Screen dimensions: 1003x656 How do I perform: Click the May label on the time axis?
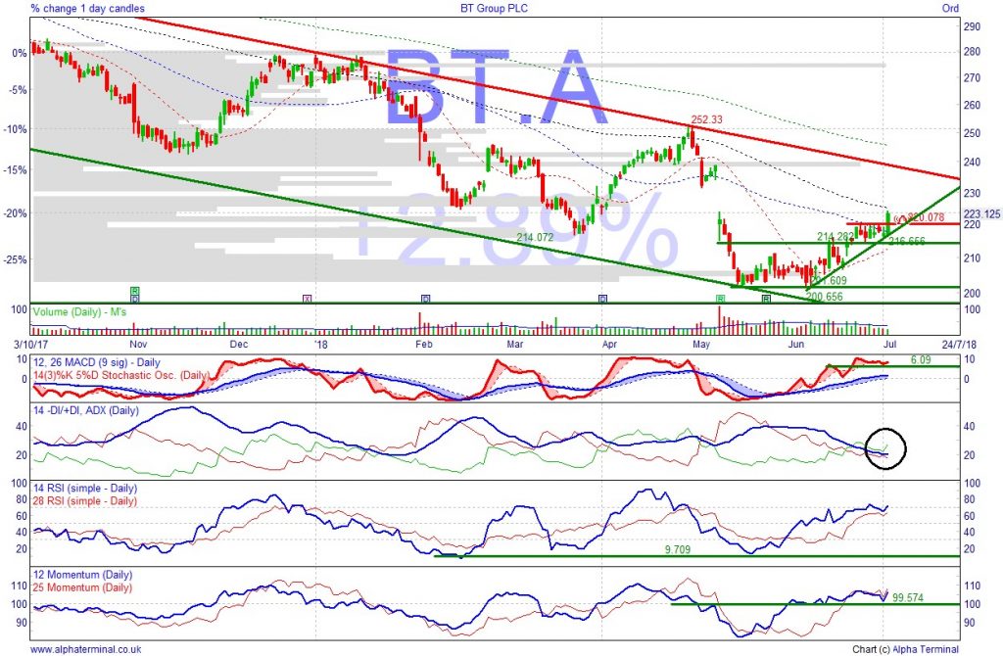(701, 345)
